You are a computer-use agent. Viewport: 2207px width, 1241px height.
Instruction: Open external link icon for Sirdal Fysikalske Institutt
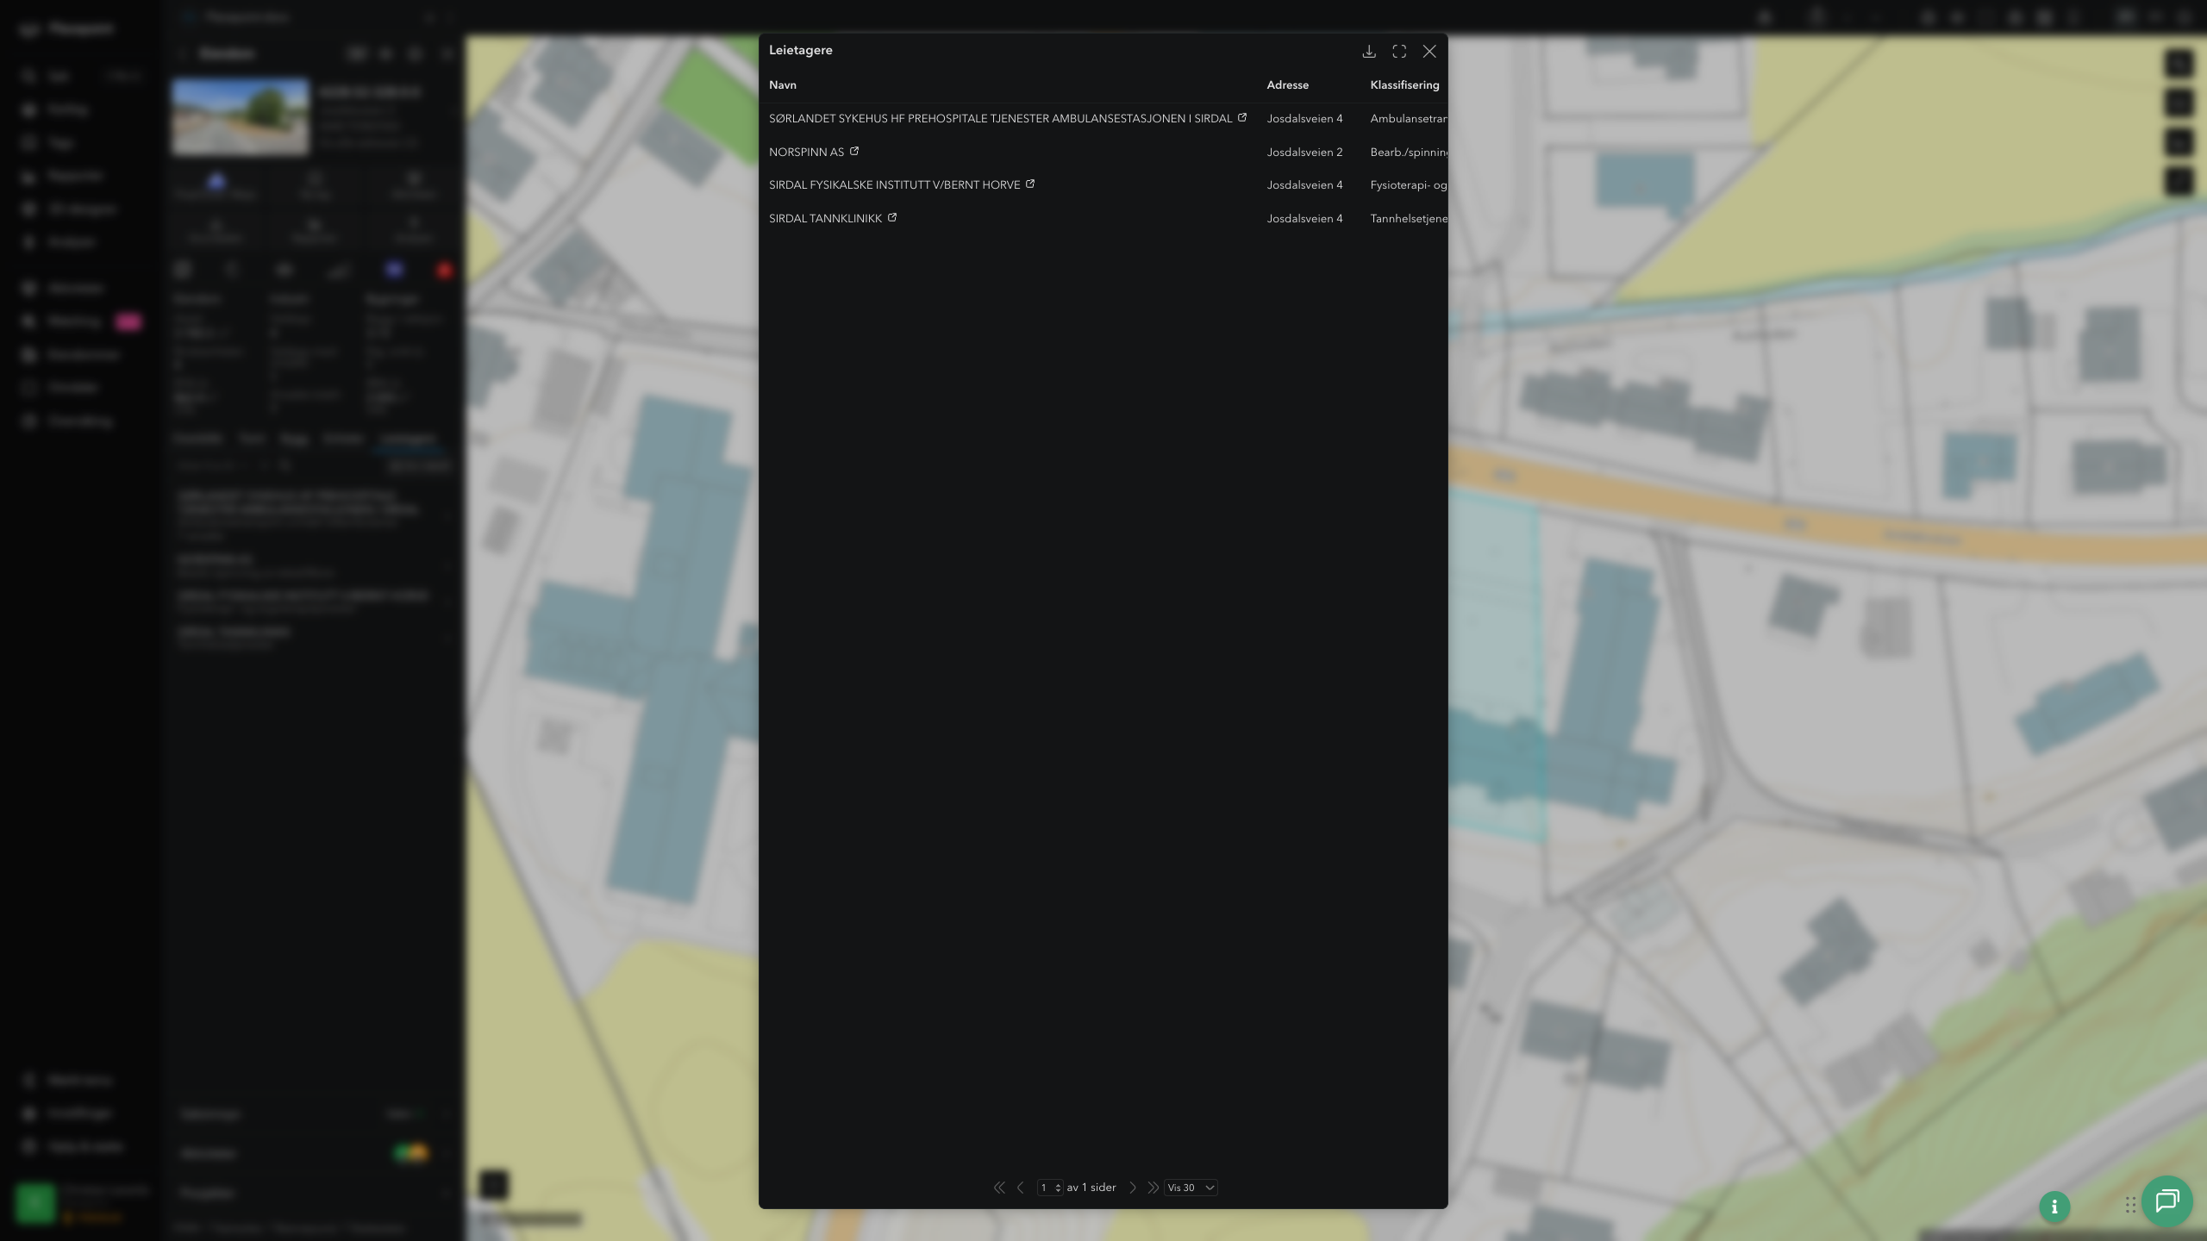click(x=1030, y=184)
